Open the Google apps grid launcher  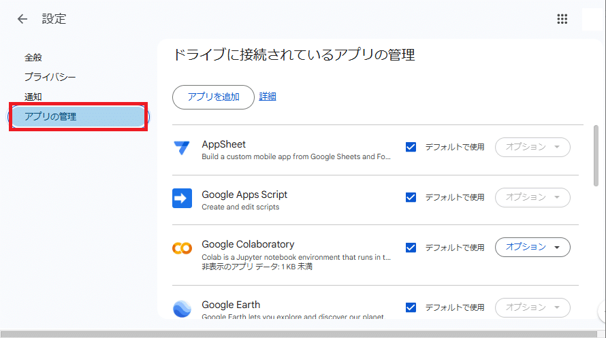click(562, 18)
